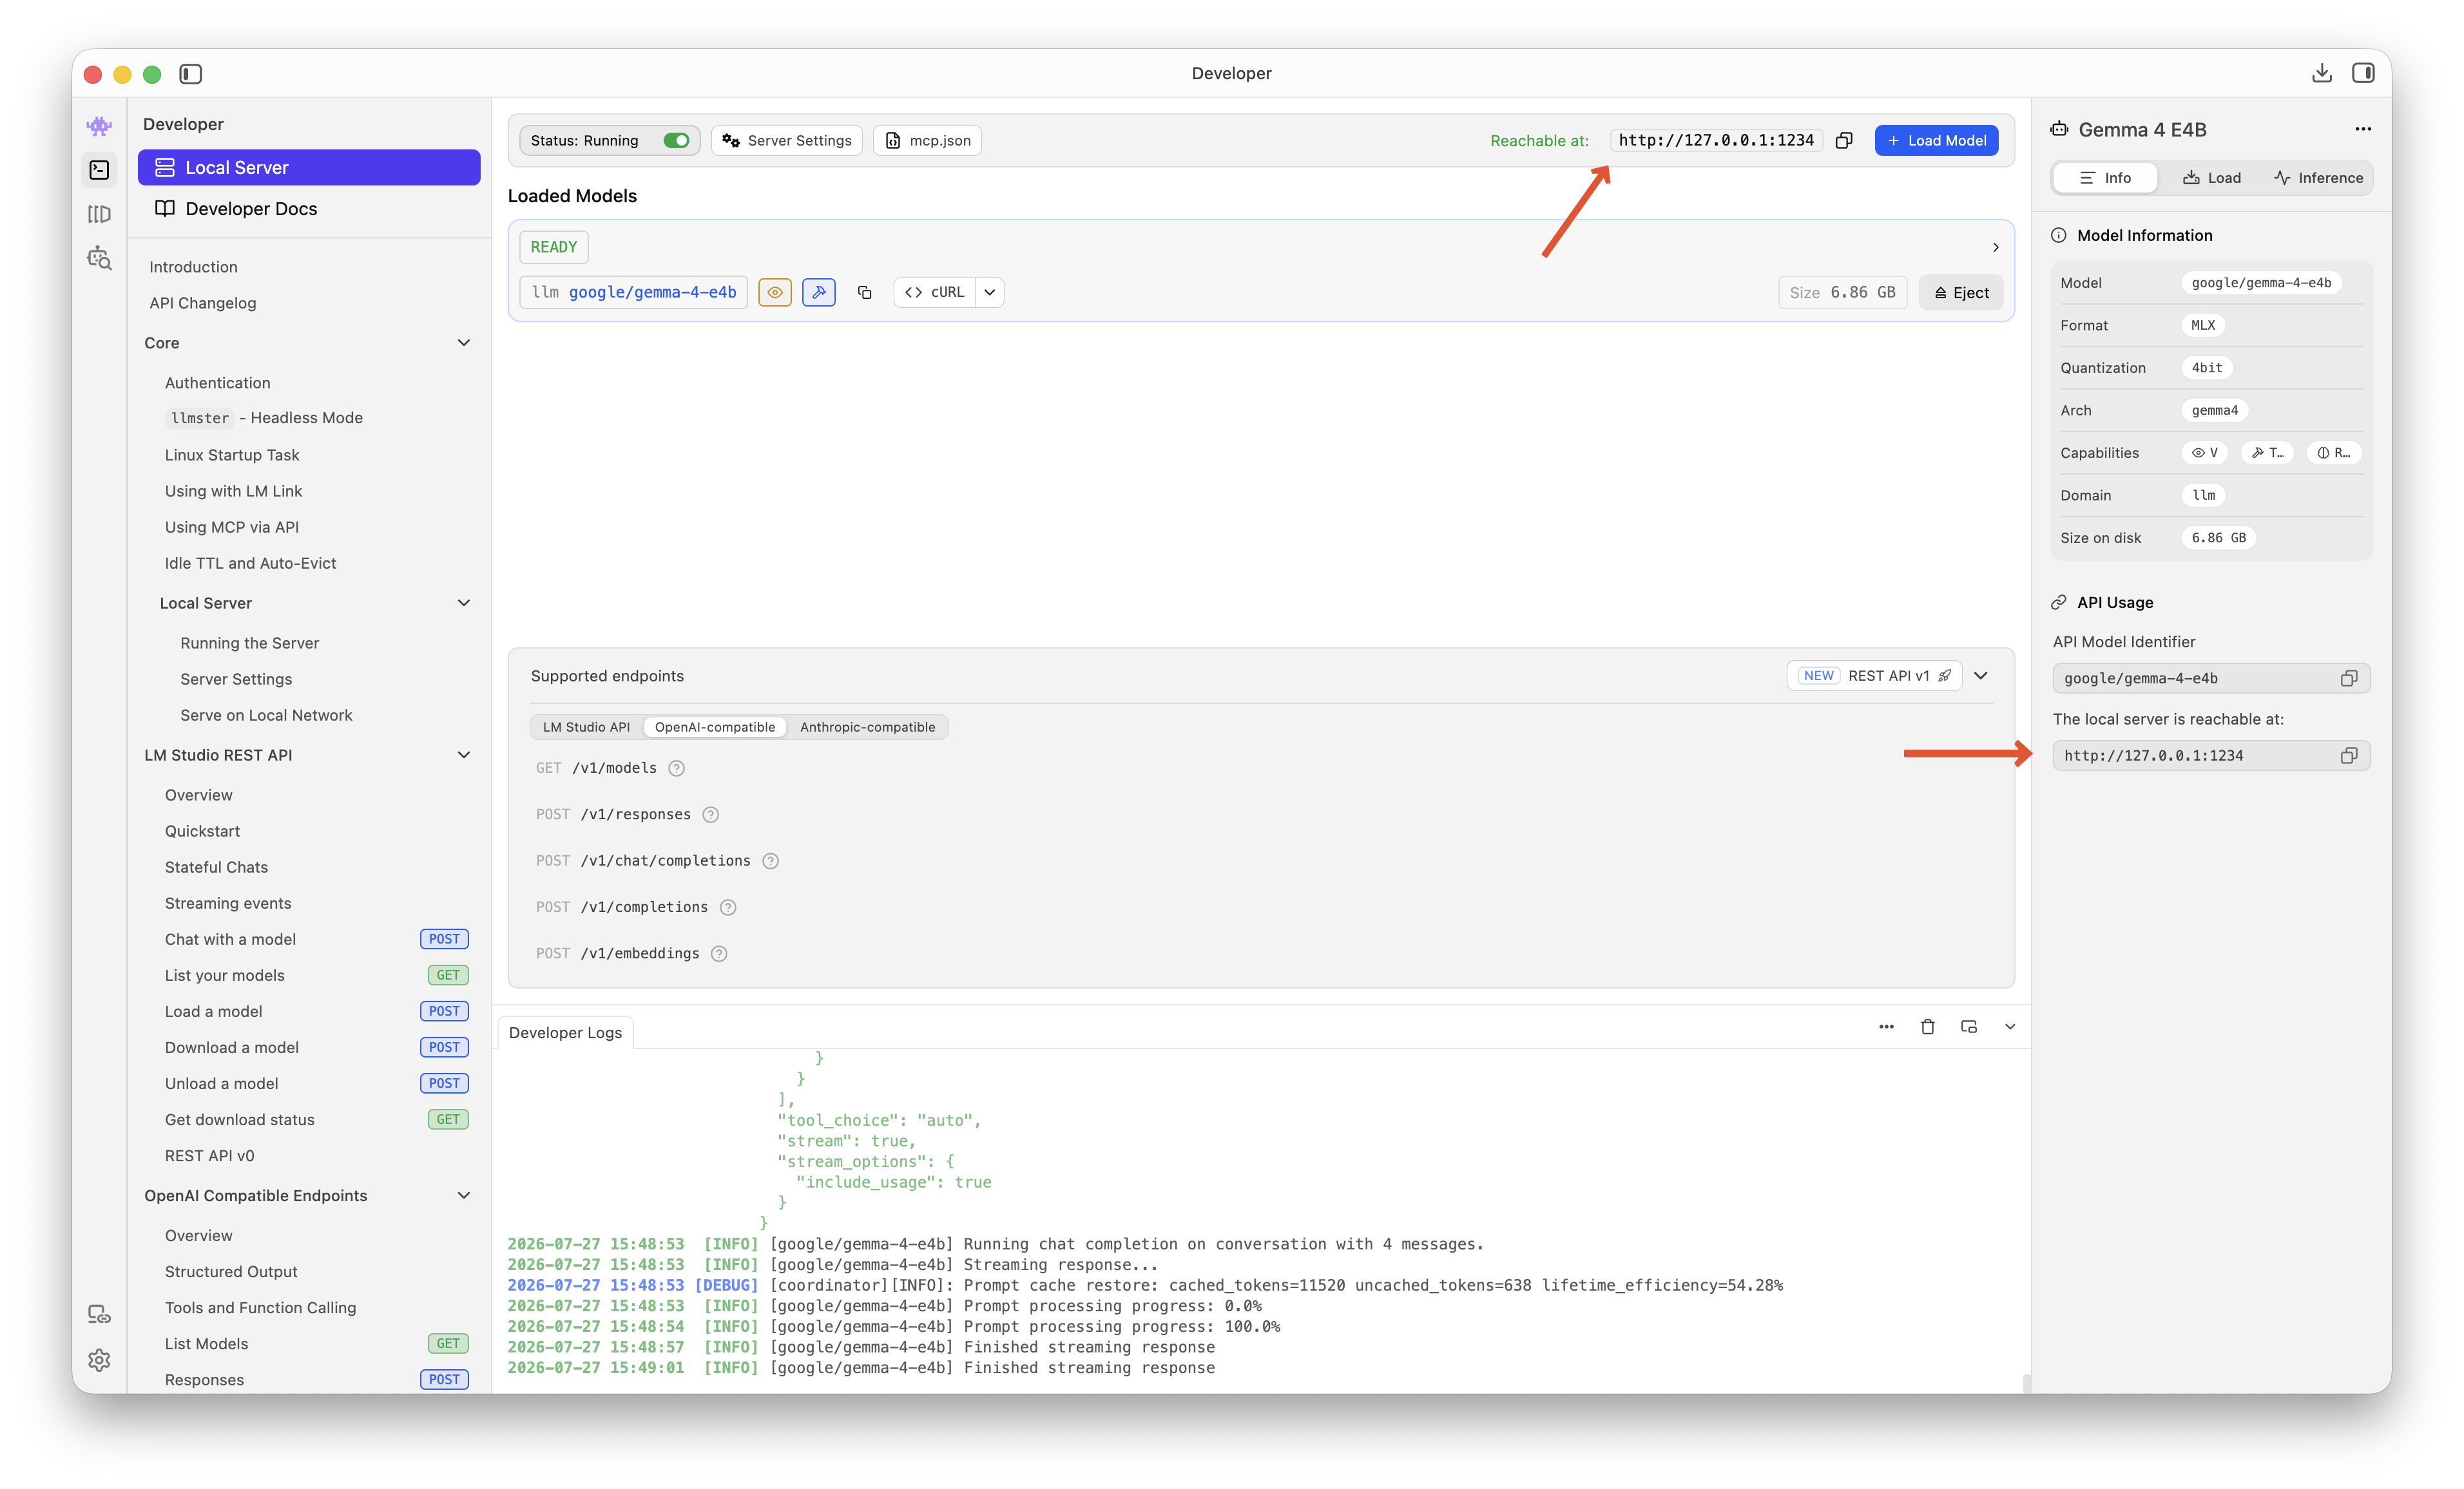This screenshot has height=1489, width=2464.
Task: Open the downloads icon in the title bar
Action: 2322,73
